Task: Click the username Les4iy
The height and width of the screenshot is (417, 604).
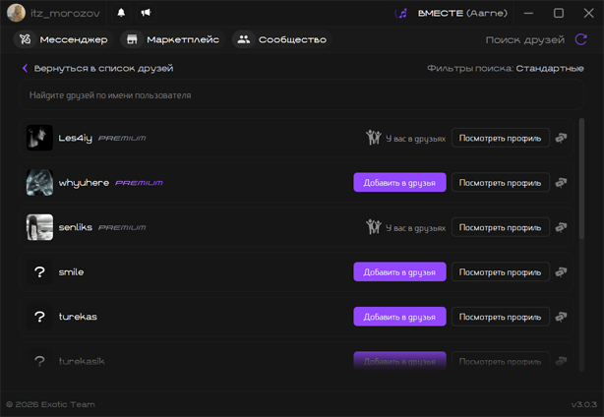Action: [x=76, y=139]
